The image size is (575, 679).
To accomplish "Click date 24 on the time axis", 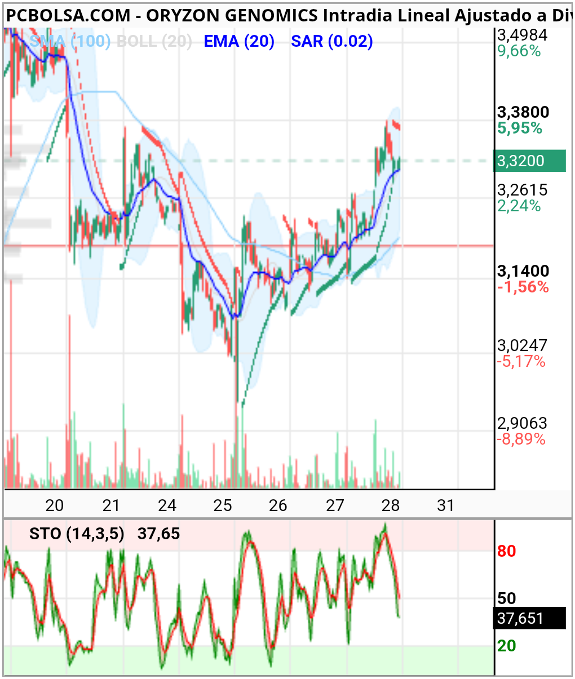I will point(167,505).
